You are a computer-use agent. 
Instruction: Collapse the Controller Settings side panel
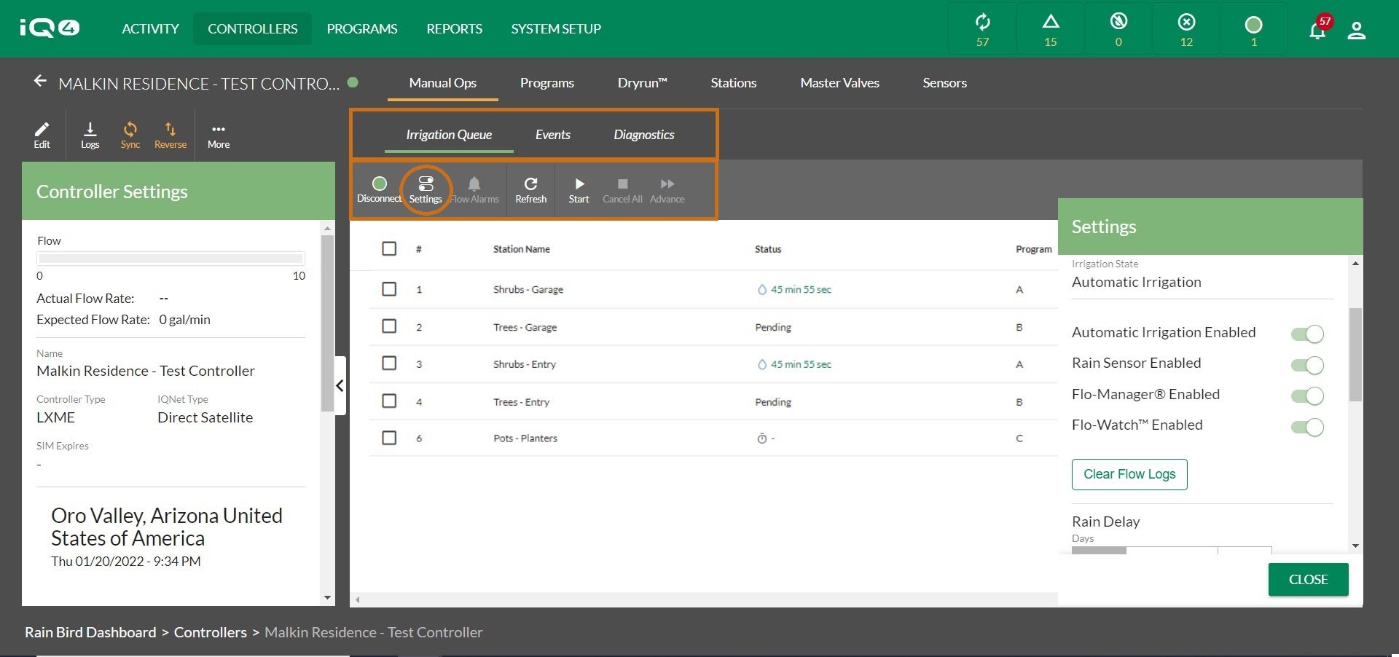tap(340, 386)
